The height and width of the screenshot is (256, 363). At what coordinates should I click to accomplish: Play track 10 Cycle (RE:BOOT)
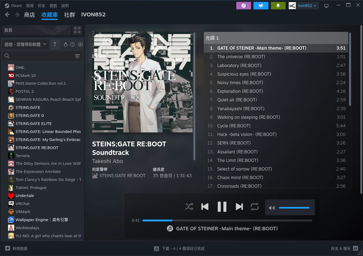(276, 126)
